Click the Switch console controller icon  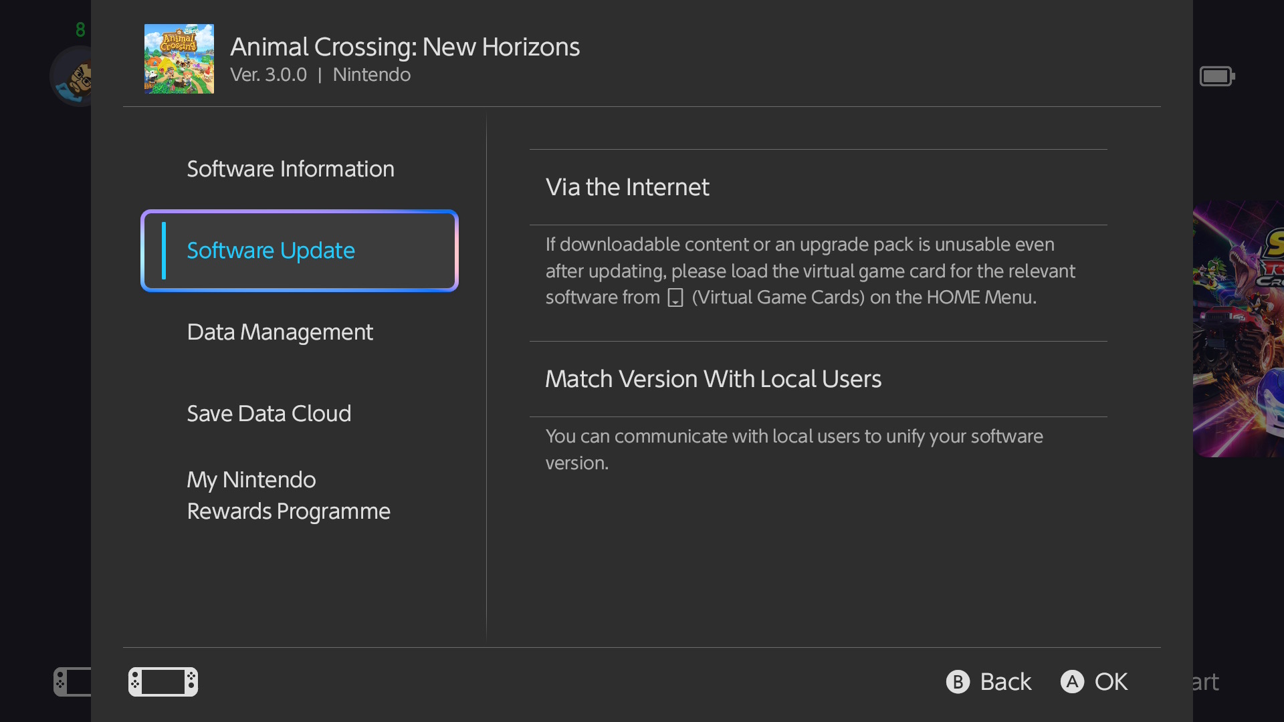pos(163,682)
